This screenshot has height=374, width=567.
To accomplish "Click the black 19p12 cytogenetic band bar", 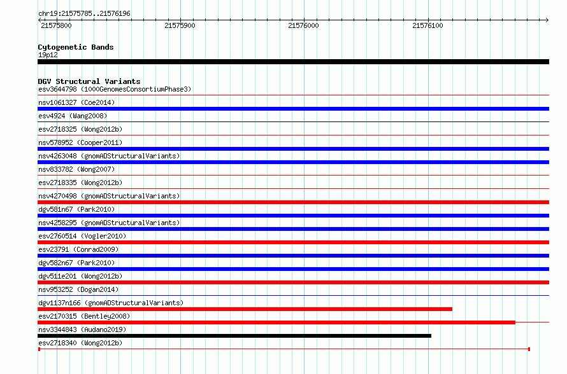I will 293,62.
